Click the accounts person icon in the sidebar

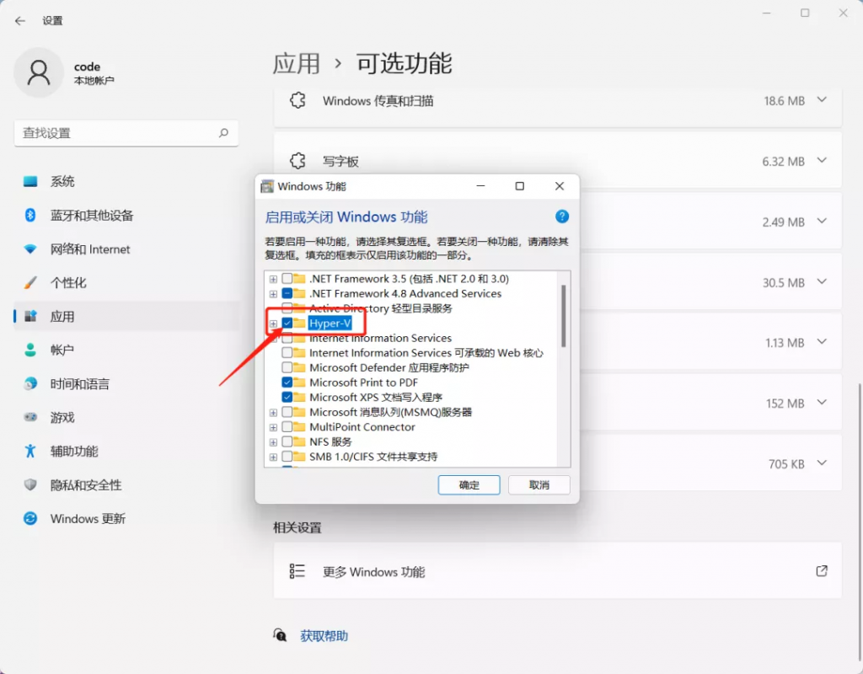tap(30, 350)
